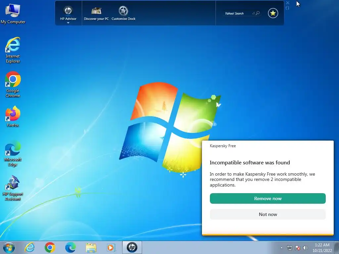The width and height of the screenshot is (339, 254).
Task: Show hidden system tray icons arrow
Action: click(281, 248)
